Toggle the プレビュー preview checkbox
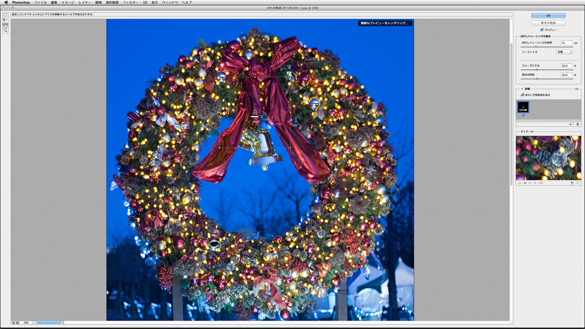 [542, 30]
